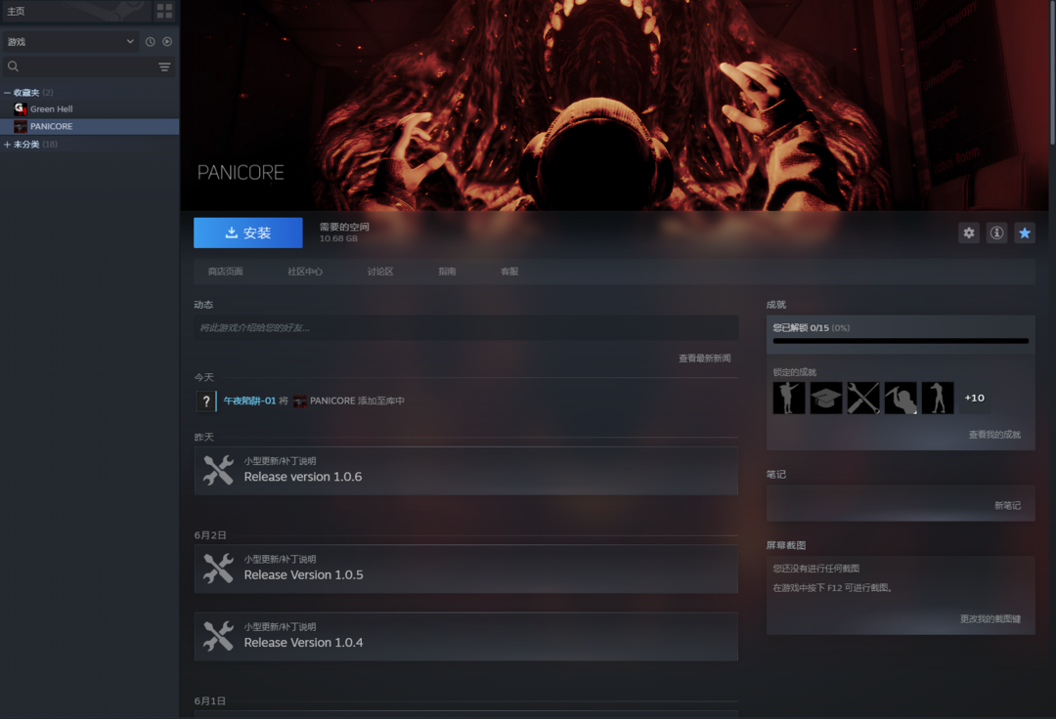Click the clock icon for recent activity
The width and height of the screenshot is (1056, 719).
coord(150,42)
